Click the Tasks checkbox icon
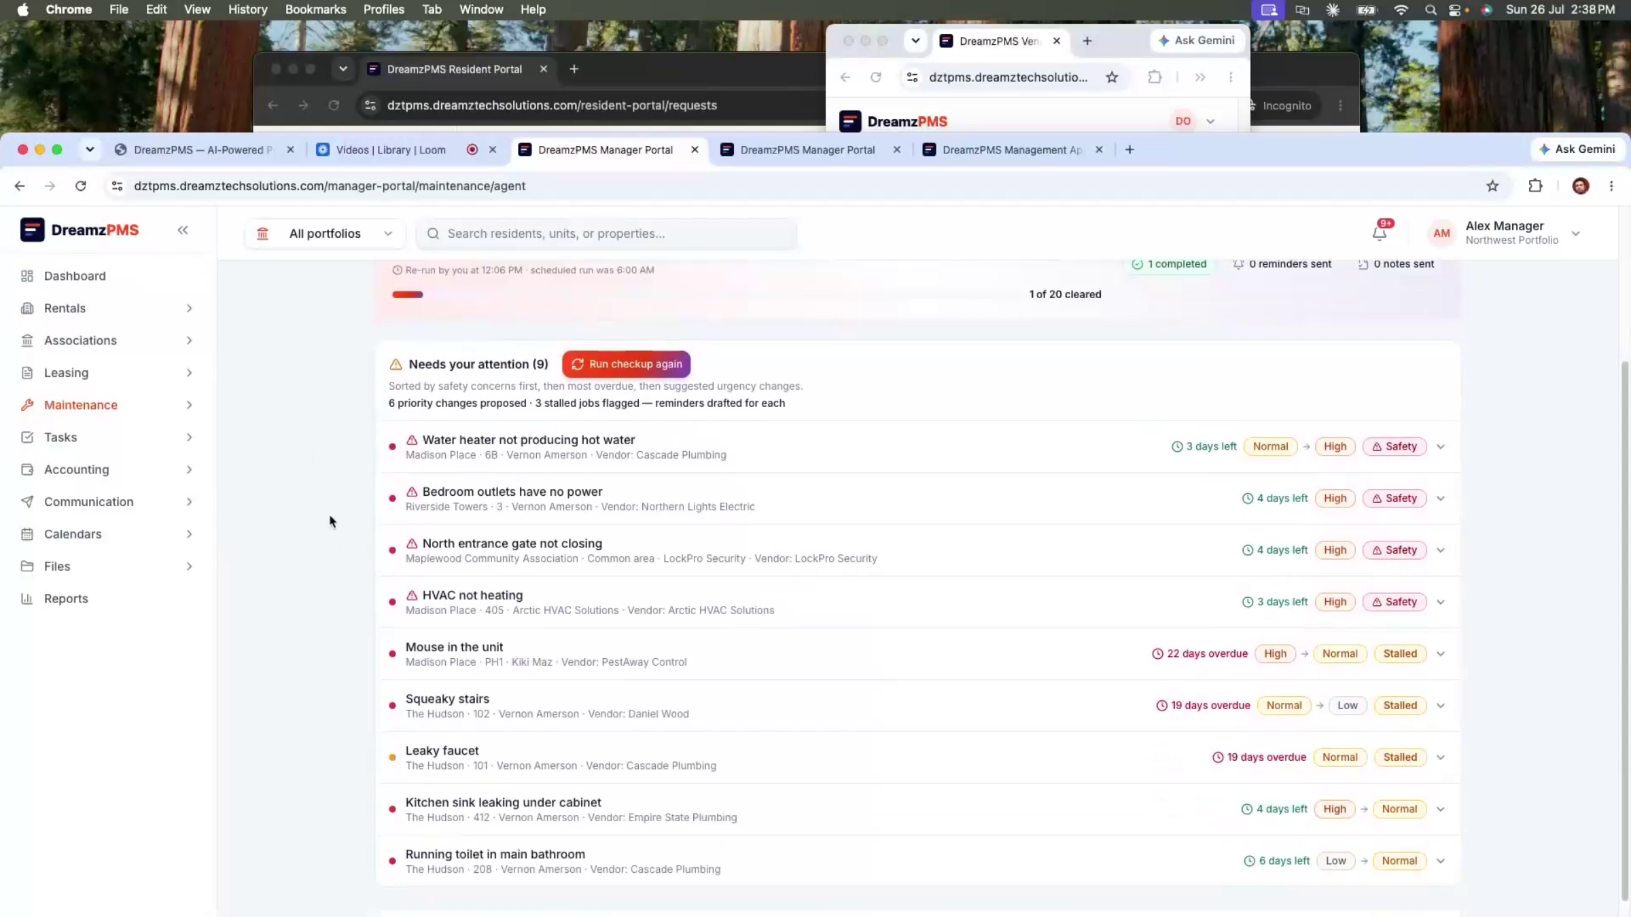Image resolution: width=1631 pixels, height=917 pixels. (27, 437)
